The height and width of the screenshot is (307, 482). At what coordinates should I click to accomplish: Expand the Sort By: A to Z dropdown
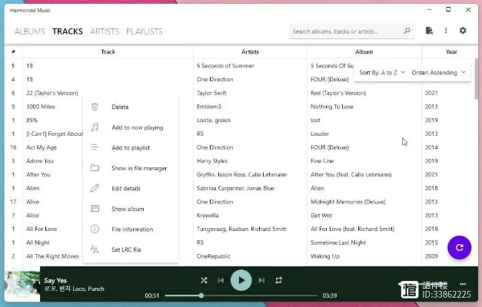point(382,72)
